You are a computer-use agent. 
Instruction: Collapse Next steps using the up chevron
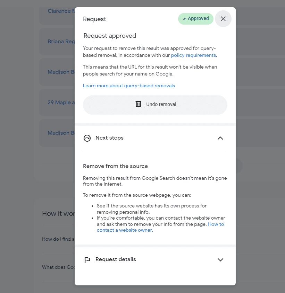point(220,138)
